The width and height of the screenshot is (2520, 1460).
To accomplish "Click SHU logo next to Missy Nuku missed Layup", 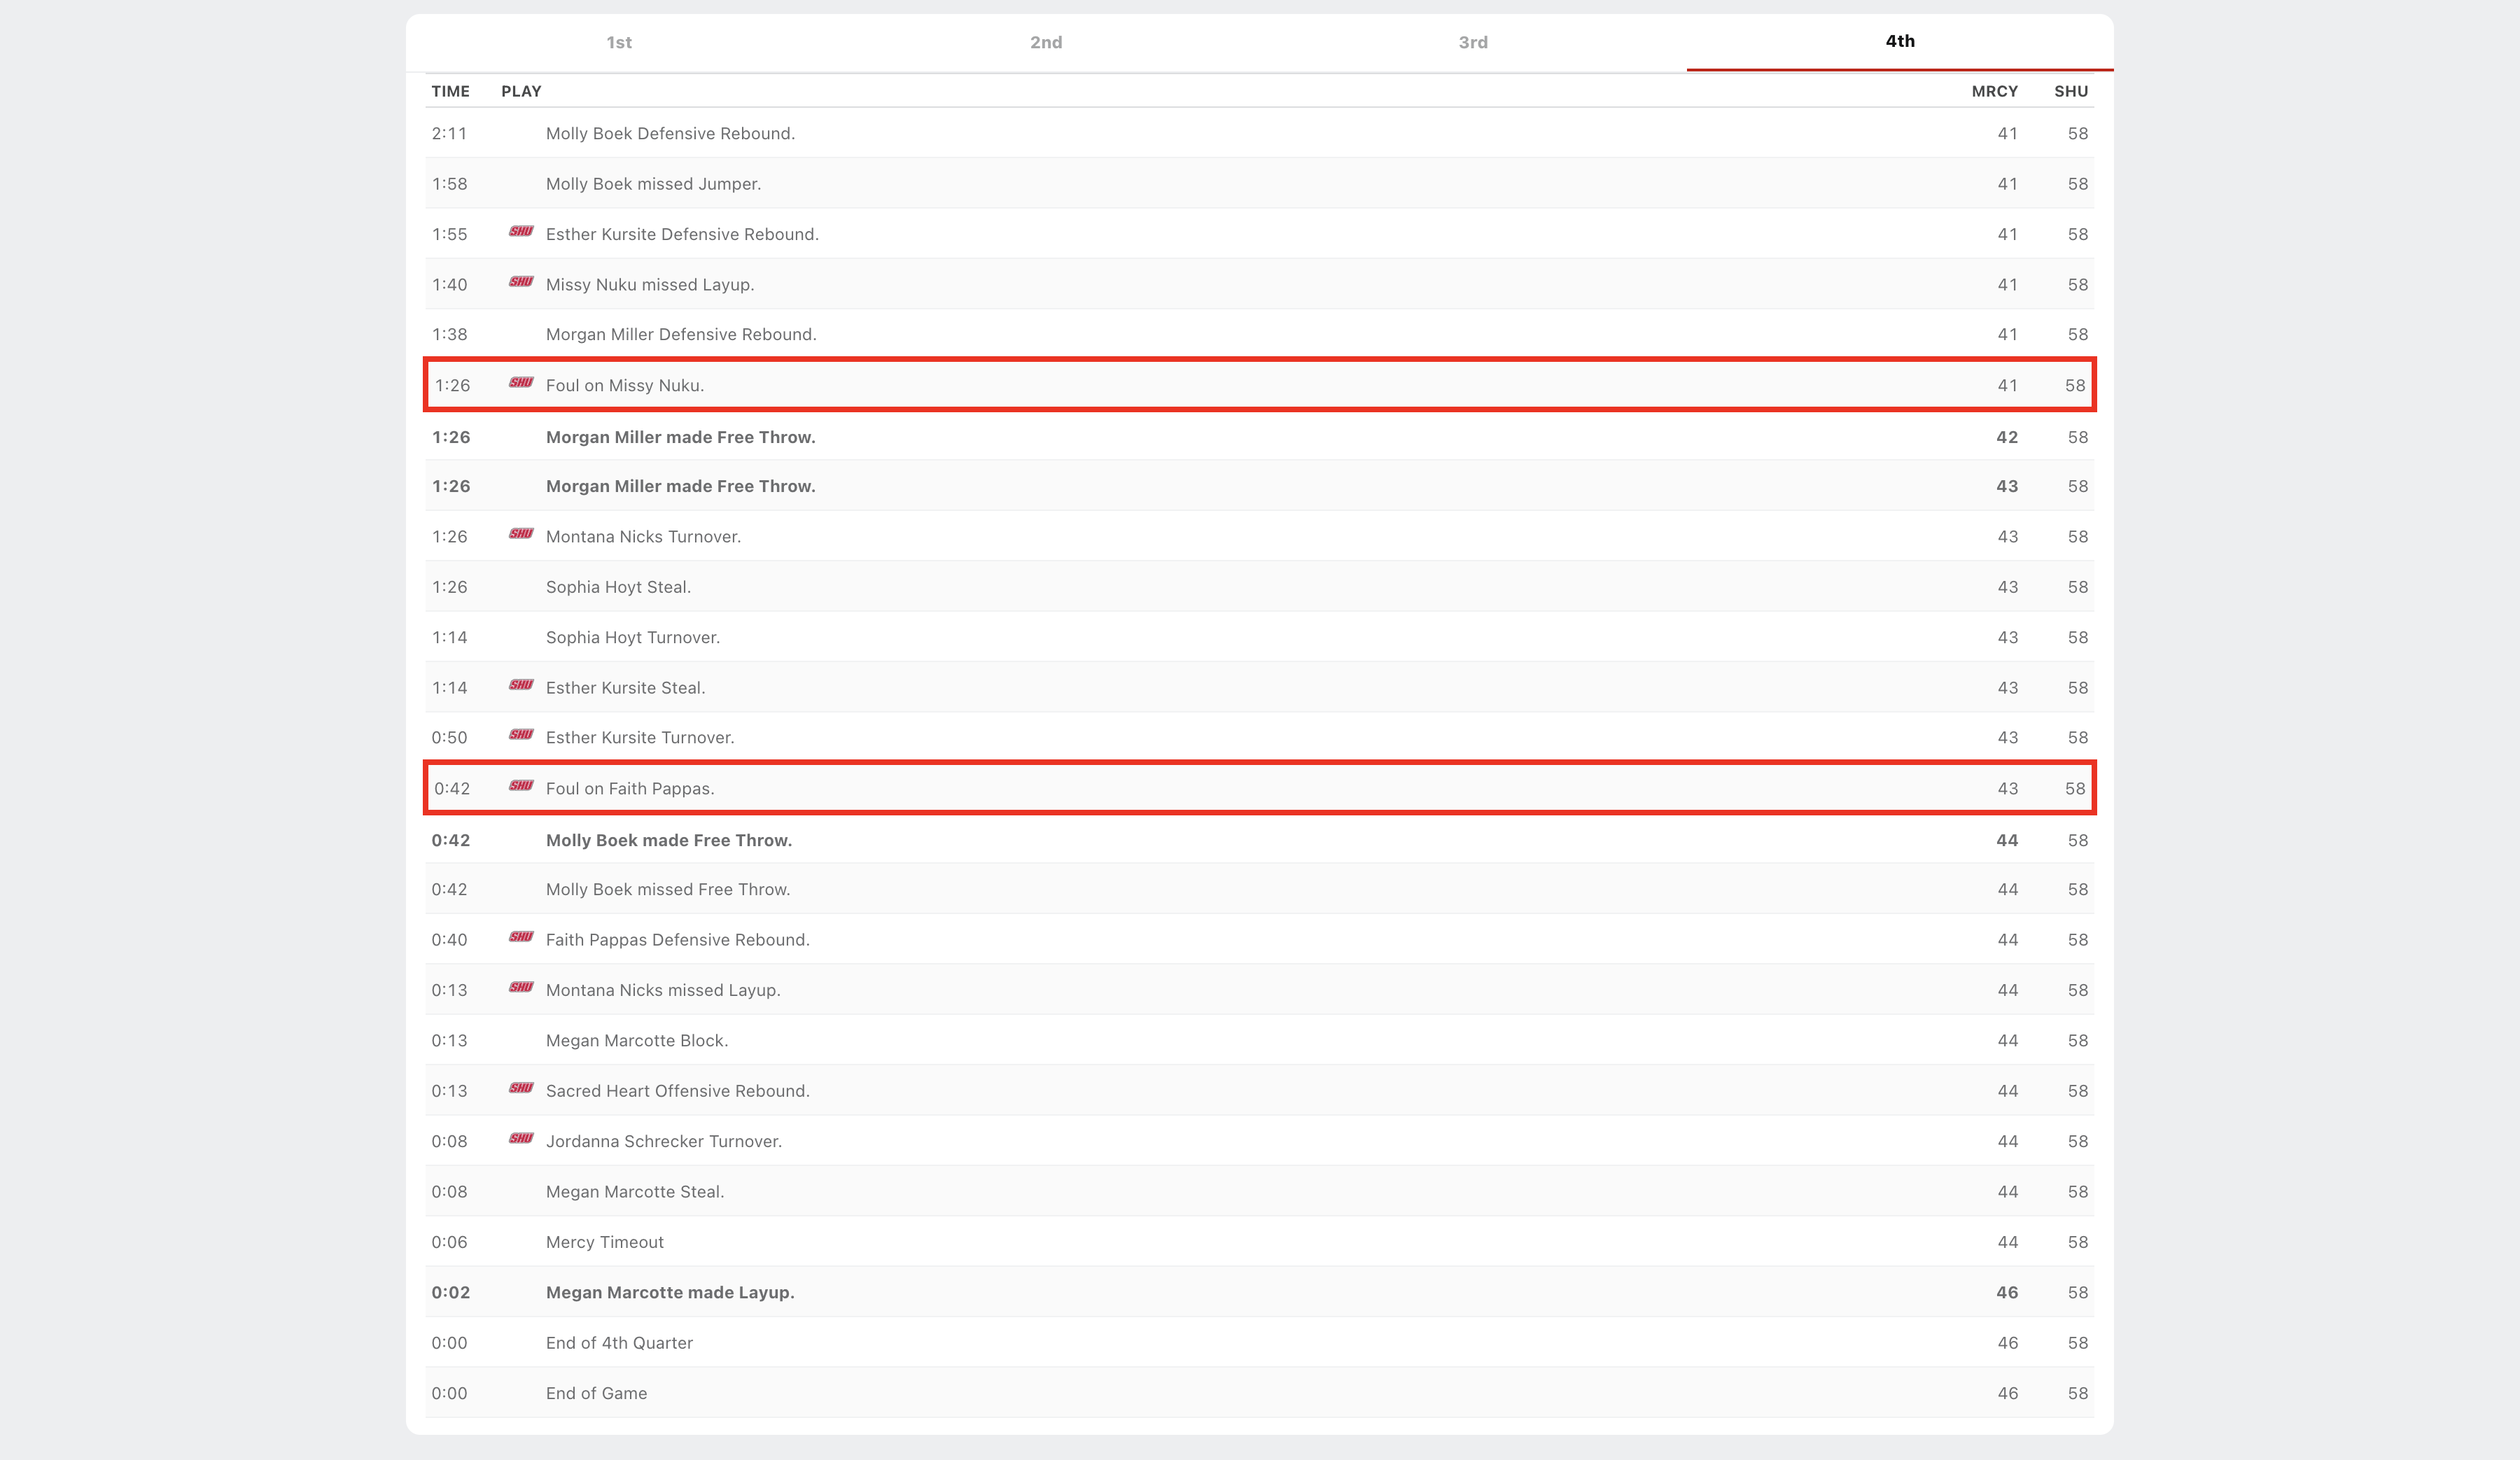I will [x=521, y=282].
